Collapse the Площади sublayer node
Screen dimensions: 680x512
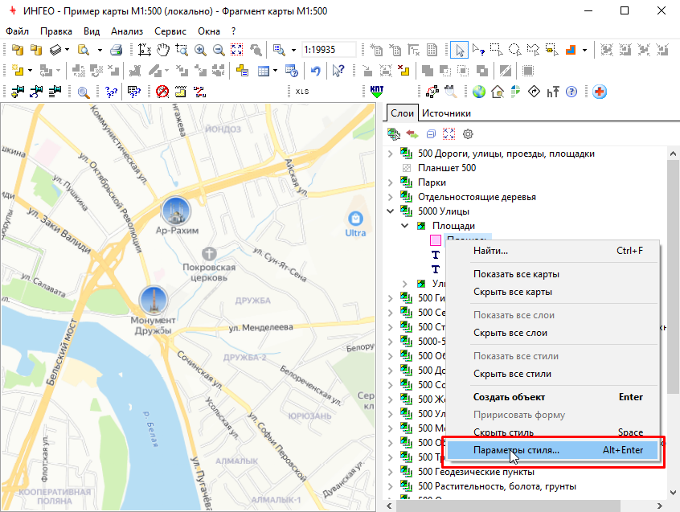click(x=404, y=225)
